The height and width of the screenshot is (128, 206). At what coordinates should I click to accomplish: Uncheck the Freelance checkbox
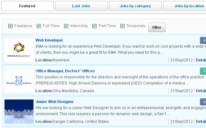[10, 26]
